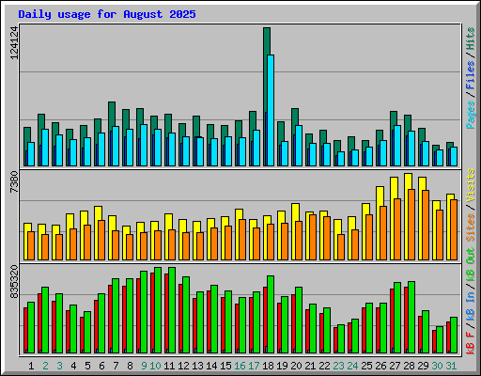The image size is (481, 376).
Task: Click day label 26 on x-axis
Action: (380, 366)
